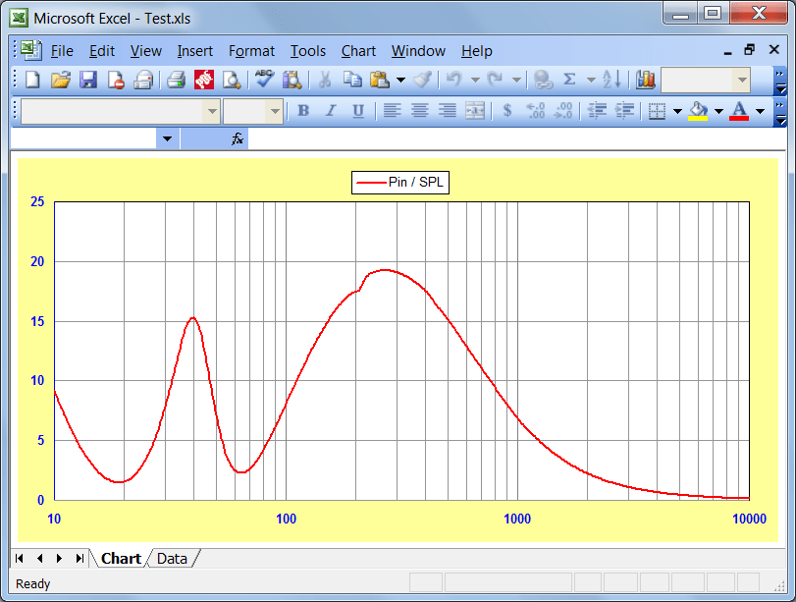Open the Window menu
The image size is (796, 602).
pyautogui.click(x=418, y=51)
